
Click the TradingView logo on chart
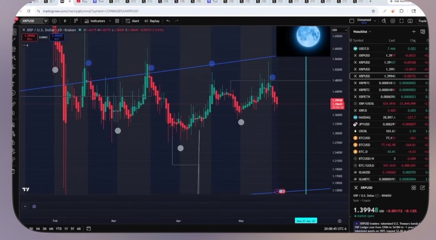click(26, 190)
